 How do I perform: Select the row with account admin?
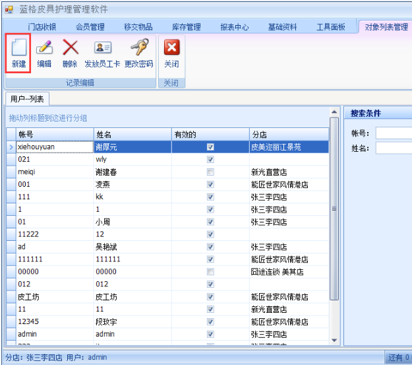tap(53, 335)
